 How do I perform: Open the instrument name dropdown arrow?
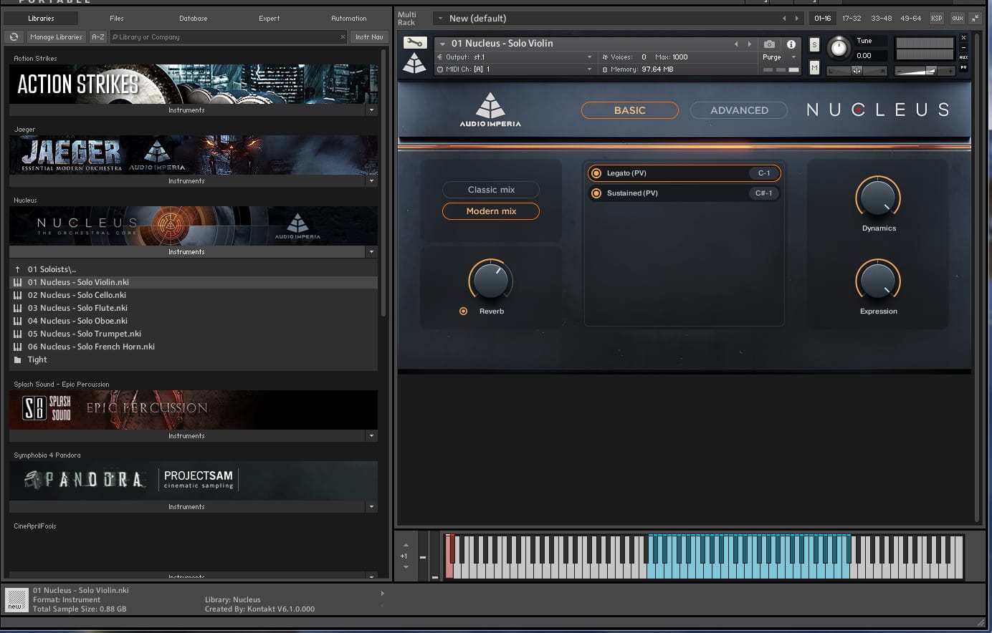click(442, 44)
